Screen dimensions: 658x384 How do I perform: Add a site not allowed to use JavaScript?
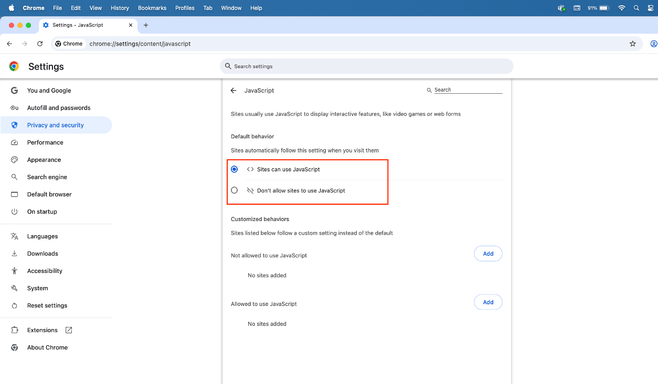(488, 254)
